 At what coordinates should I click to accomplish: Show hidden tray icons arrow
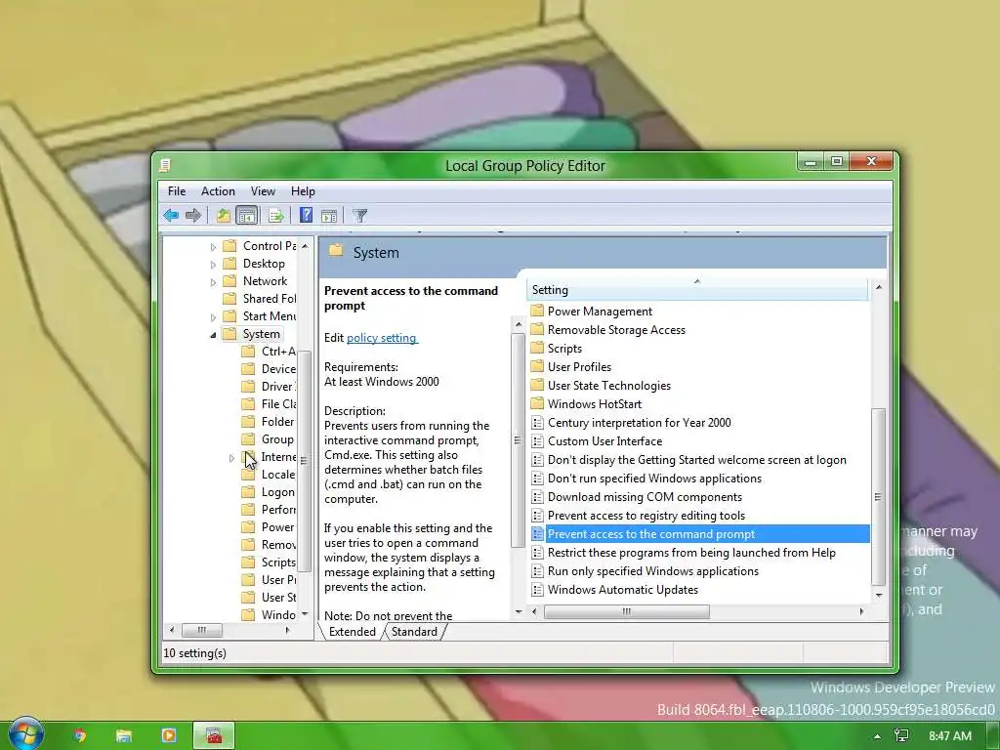click(878, 736)
